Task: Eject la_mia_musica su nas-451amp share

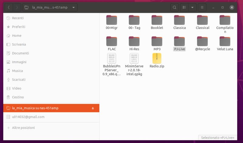Action: coord(93,108)
